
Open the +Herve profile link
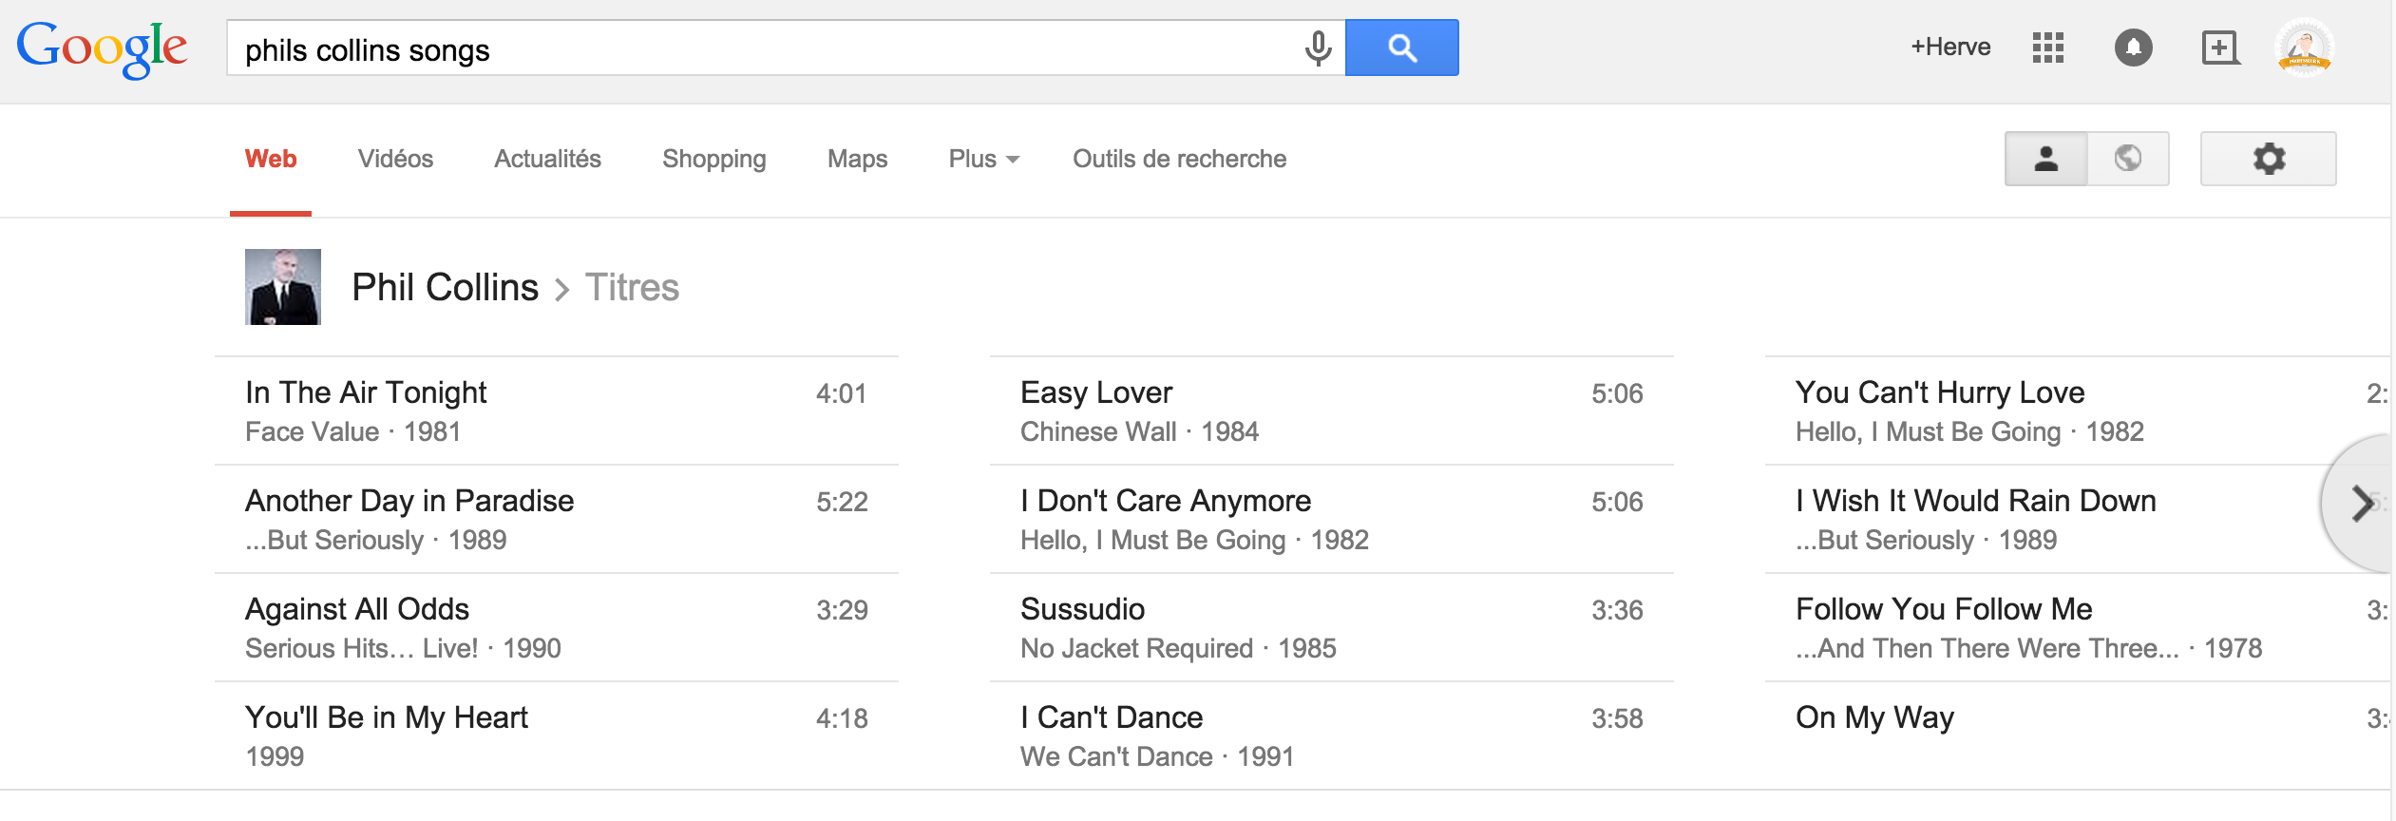pyautogui.click(x=1950, y=47)
